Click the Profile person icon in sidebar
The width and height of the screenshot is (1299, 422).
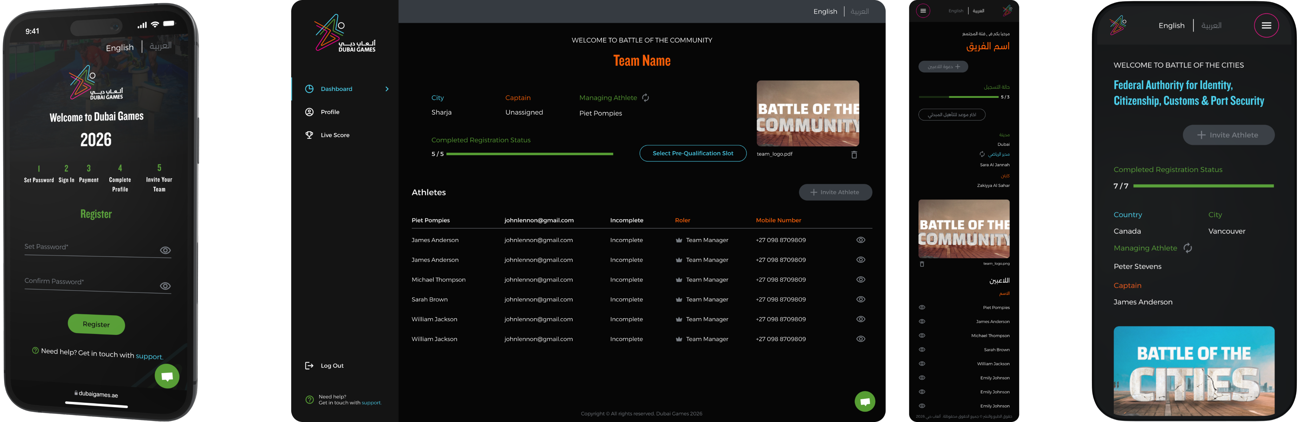pyautogui.click(x=309, y=112)
